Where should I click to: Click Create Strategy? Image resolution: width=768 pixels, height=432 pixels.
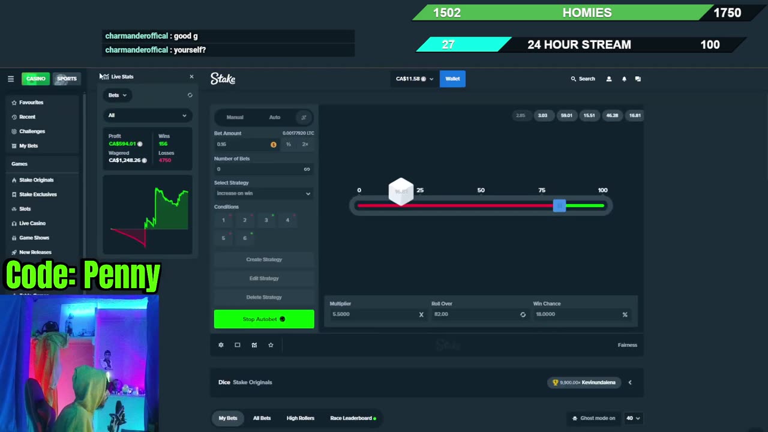point(264,259)
